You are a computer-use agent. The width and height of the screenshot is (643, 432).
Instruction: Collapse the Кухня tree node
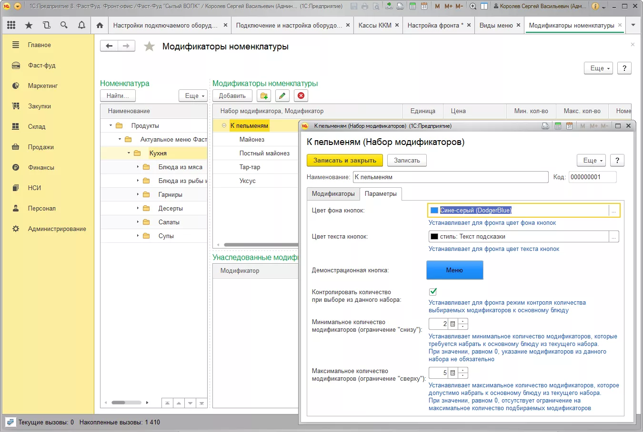pos(129,153)
